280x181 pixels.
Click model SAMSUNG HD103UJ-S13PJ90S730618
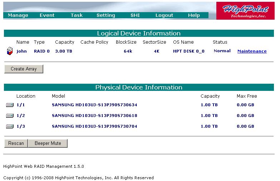[94, 116]
